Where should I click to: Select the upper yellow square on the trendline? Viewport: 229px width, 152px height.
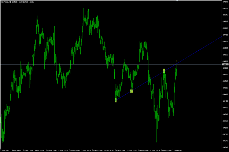164,70
